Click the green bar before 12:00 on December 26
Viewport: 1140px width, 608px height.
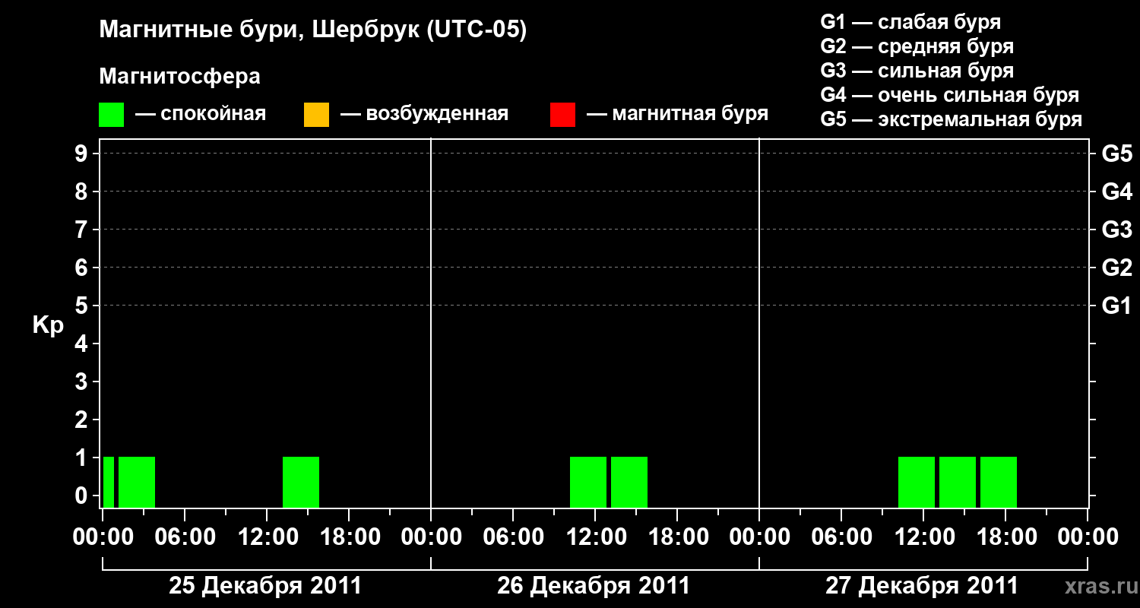588,482
